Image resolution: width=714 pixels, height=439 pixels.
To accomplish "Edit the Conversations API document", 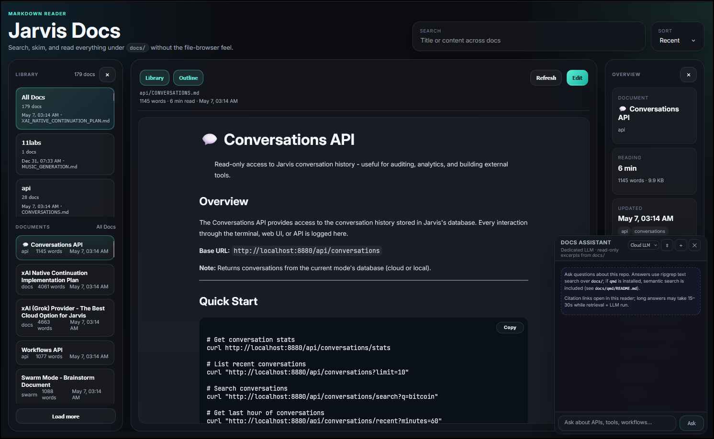I will tap(577, 78).
